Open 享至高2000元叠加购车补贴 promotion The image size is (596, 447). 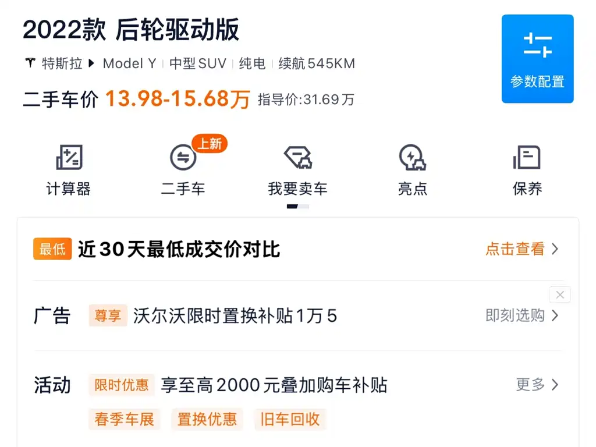274,385
